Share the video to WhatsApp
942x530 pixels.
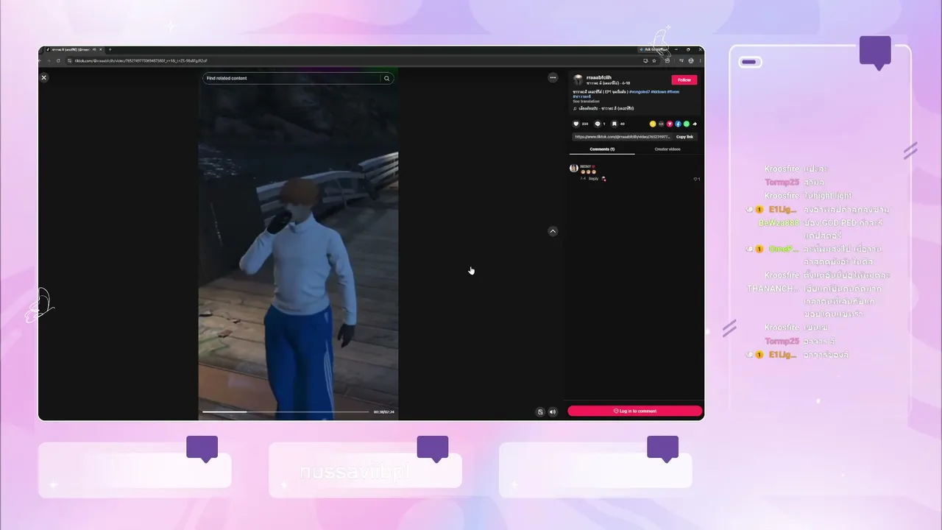coord(687,124)
